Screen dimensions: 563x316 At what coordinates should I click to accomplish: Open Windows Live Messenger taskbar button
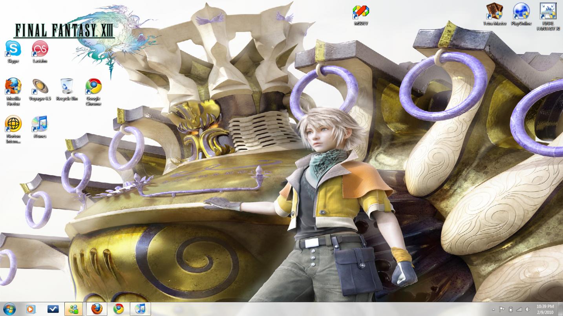pos(73,309)
